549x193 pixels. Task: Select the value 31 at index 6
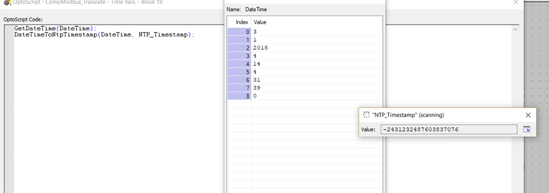(257, 80)
